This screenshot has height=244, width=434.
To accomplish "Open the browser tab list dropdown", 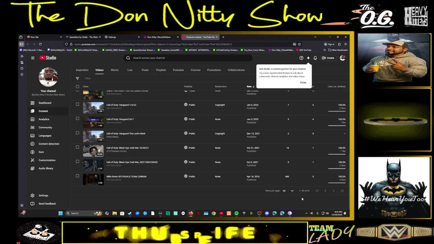I will coord(315,37).
